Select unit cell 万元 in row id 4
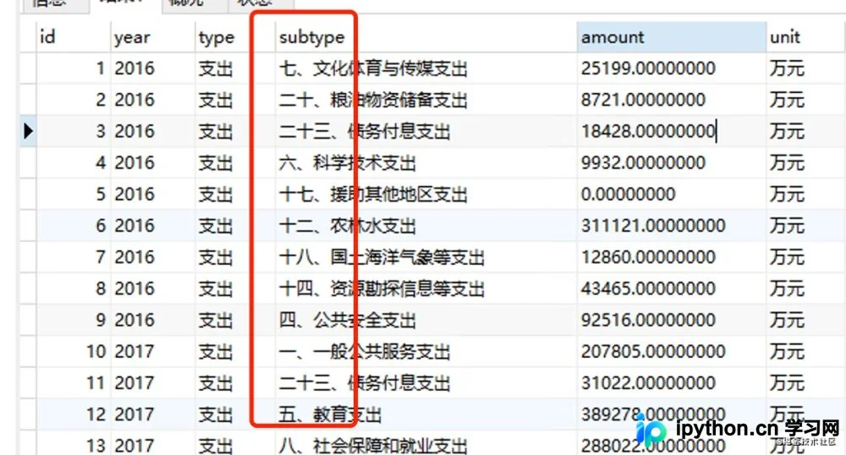The height and width of the screenshot is (455, 846). tap(806, 162)
